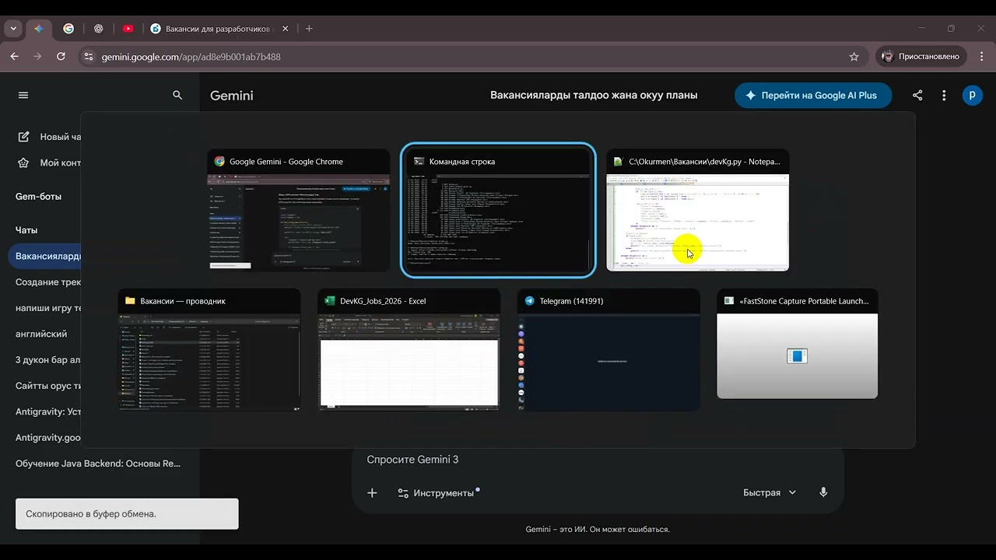This screenshot has width=996, height=560.
Task: Switch to Google Gemini - Google Chrome window
Action: click(299, 211)
